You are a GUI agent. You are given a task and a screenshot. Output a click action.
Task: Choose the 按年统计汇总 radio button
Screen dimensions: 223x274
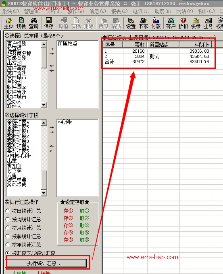pyautogui.click(x=23, y=245)
